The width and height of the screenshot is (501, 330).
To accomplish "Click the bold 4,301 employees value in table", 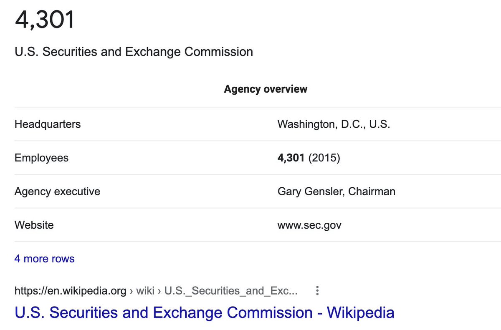I will (x=291, y=158).
